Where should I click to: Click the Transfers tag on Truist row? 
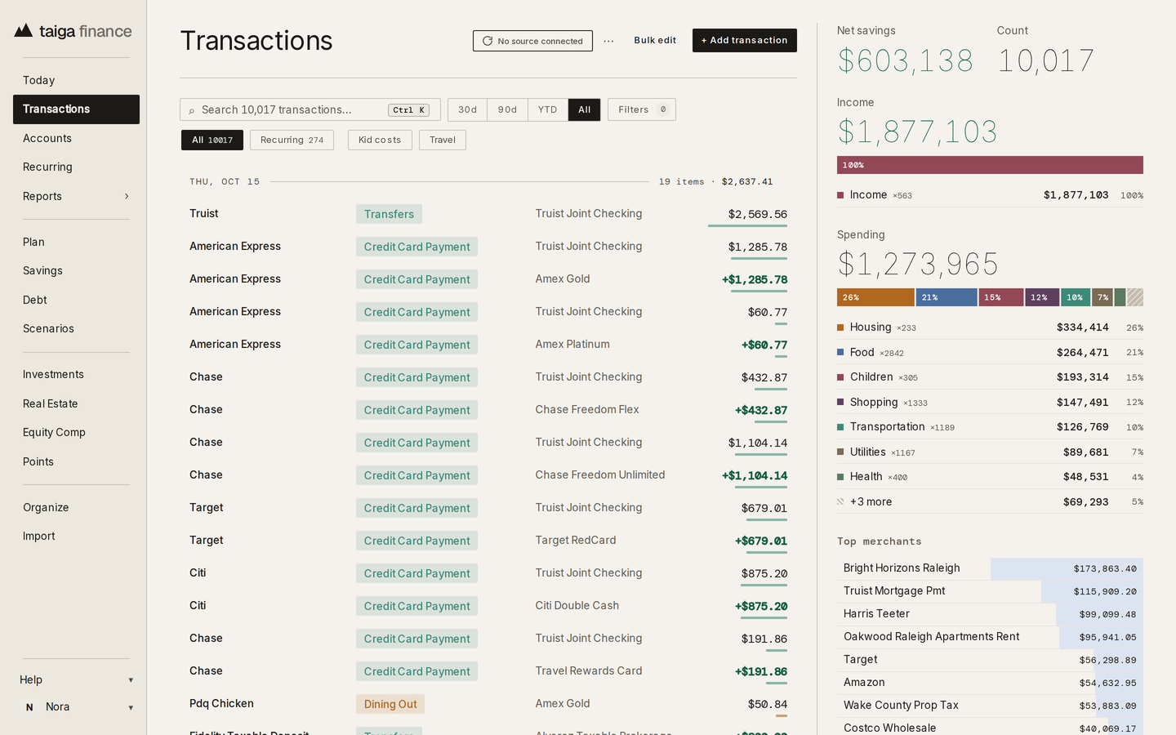tap(389, 214)
